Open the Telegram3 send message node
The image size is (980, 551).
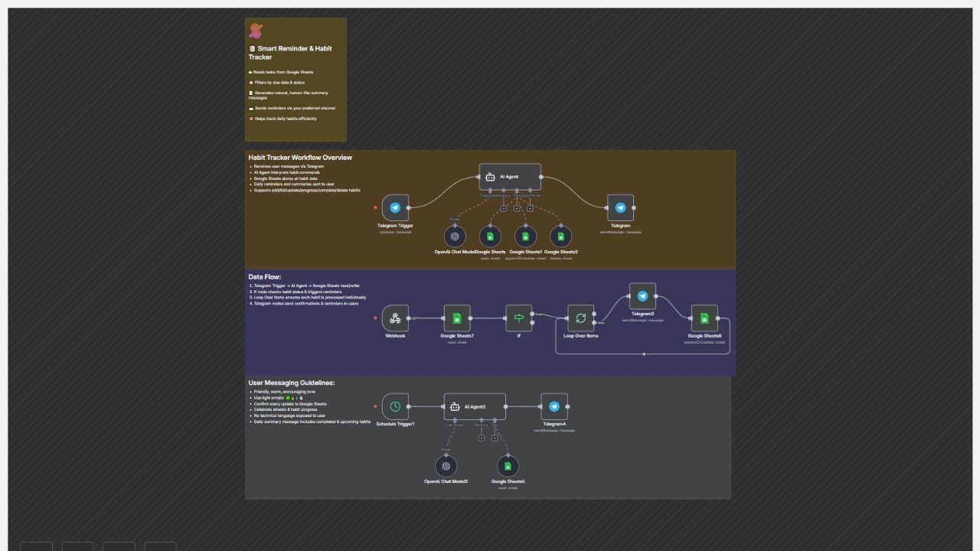(642, 296)
